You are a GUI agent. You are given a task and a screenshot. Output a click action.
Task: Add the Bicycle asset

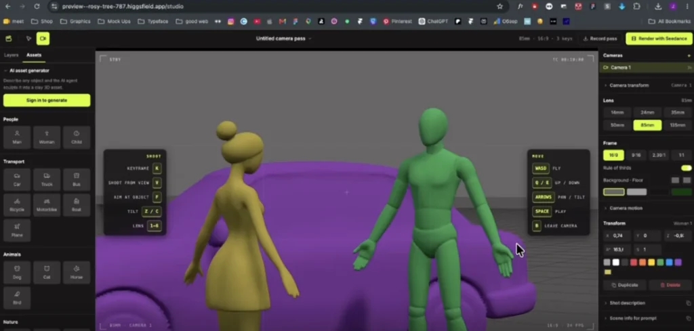(x=17, y=205)
